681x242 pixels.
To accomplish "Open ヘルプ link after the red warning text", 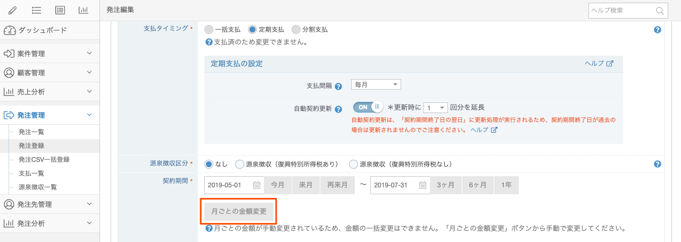I will tap(484, 129).
